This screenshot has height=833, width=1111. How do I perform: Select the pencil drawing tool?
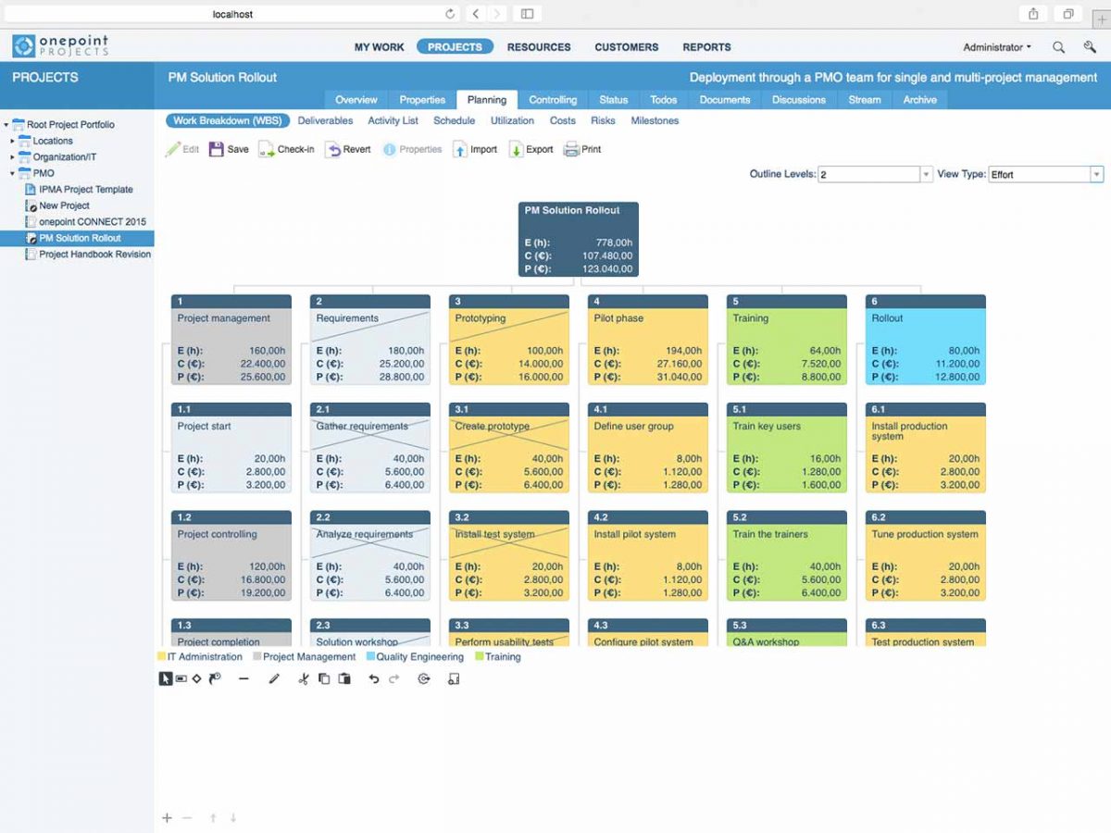point(274,678)
